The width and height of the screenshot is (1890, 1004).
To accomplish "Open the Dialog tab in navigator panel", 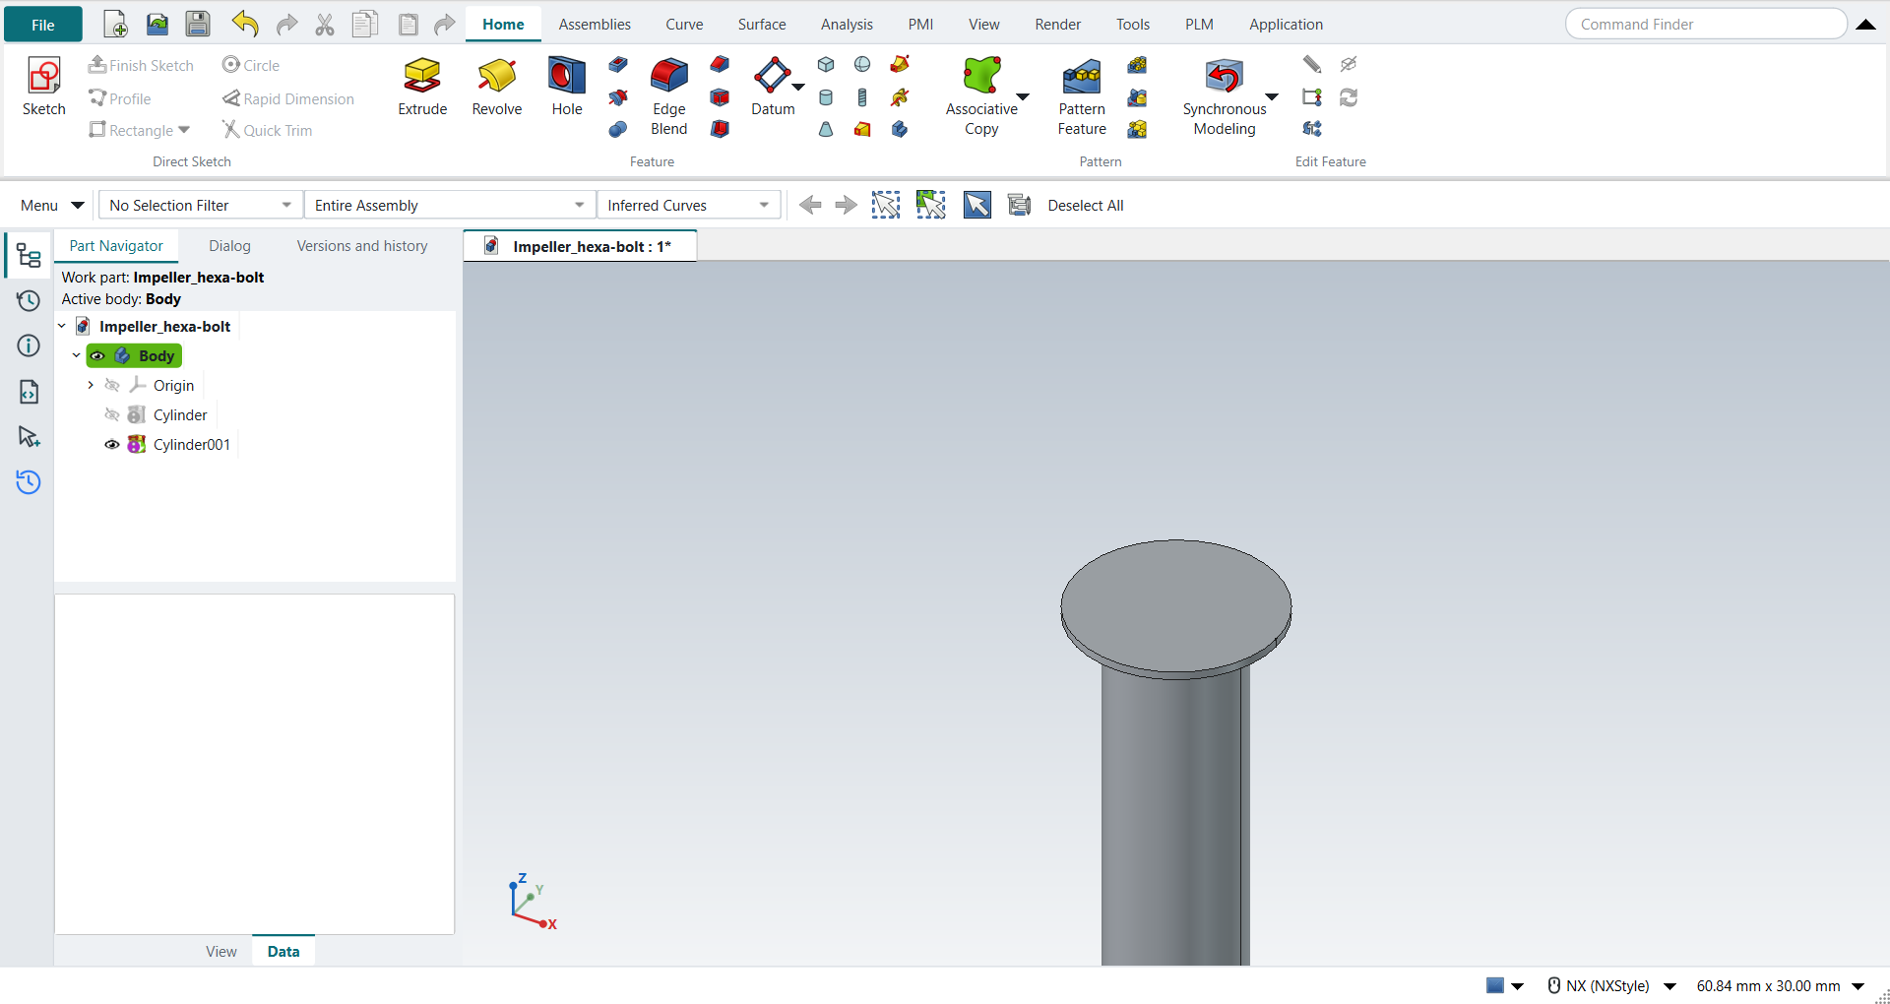I will (x=229, y=246).
